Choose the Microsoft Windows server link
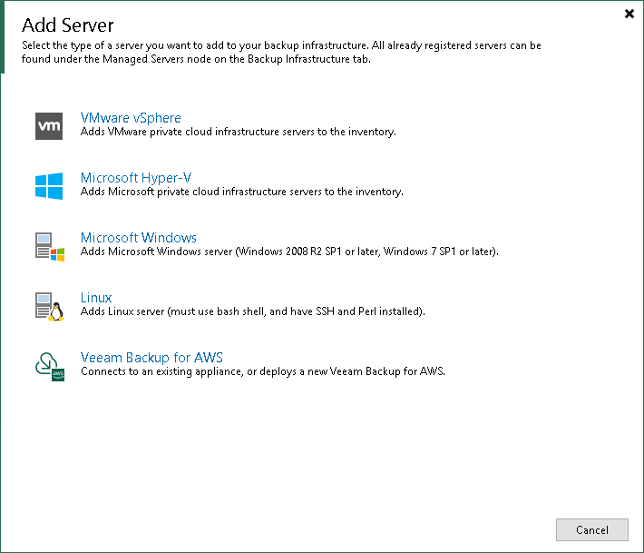644x553 pixels. (139, 238)
